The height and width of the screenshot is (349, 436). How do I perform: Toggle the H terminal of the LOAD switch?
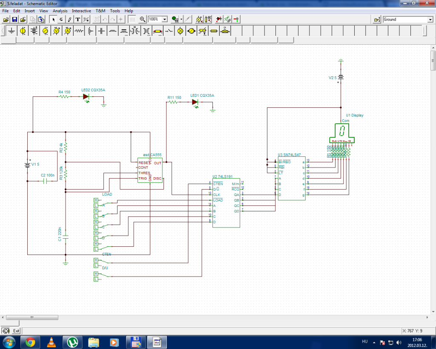tap(96, 200)
